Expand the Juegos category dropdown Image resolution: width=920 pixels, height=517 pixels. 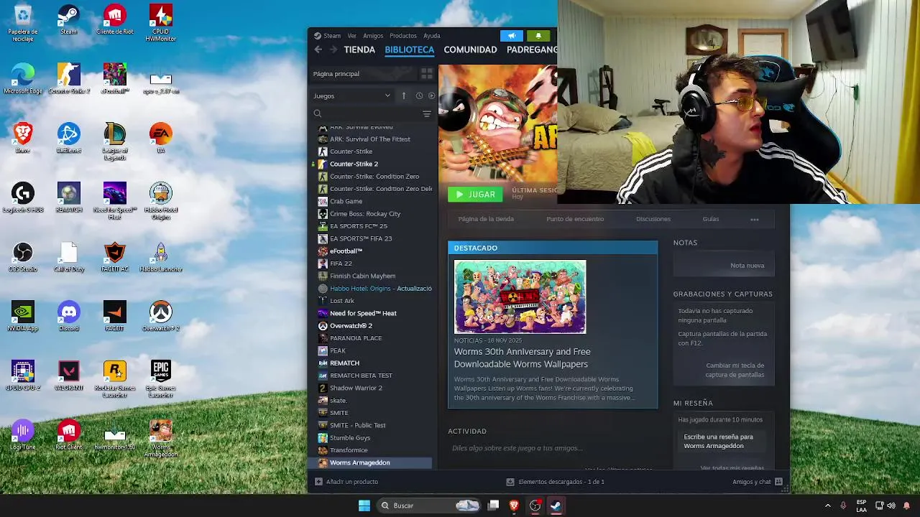(352, 96)
